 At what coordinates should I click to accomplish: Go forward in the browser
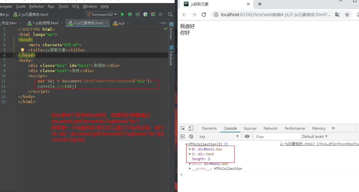194,15
